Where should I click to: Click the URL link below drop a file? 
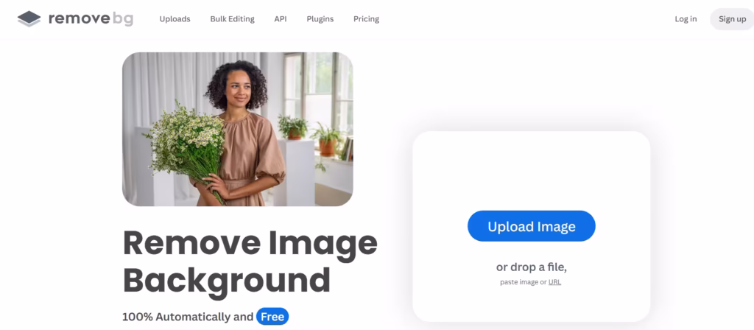[x=554, y=282]
